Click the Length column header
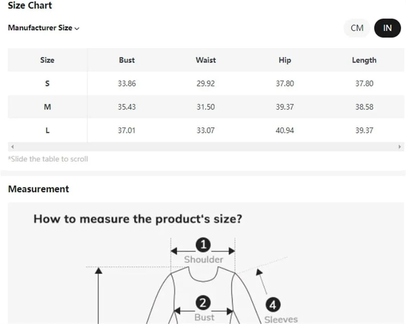The image size is (406, 324). pyautogui.click(x=364, y=60)
